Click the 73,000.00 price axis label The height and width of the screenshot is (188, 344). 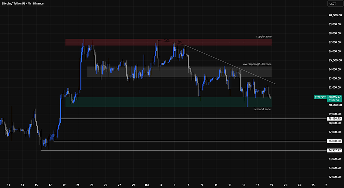point(335,168)
